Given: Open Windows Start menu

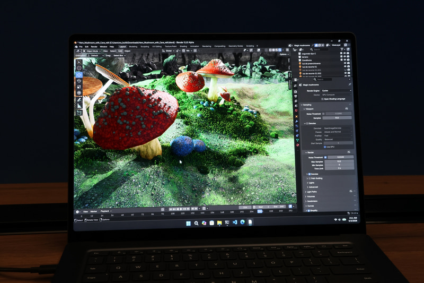Looking at the screenshot, I should pyautogui.click(x=189, y=224).
